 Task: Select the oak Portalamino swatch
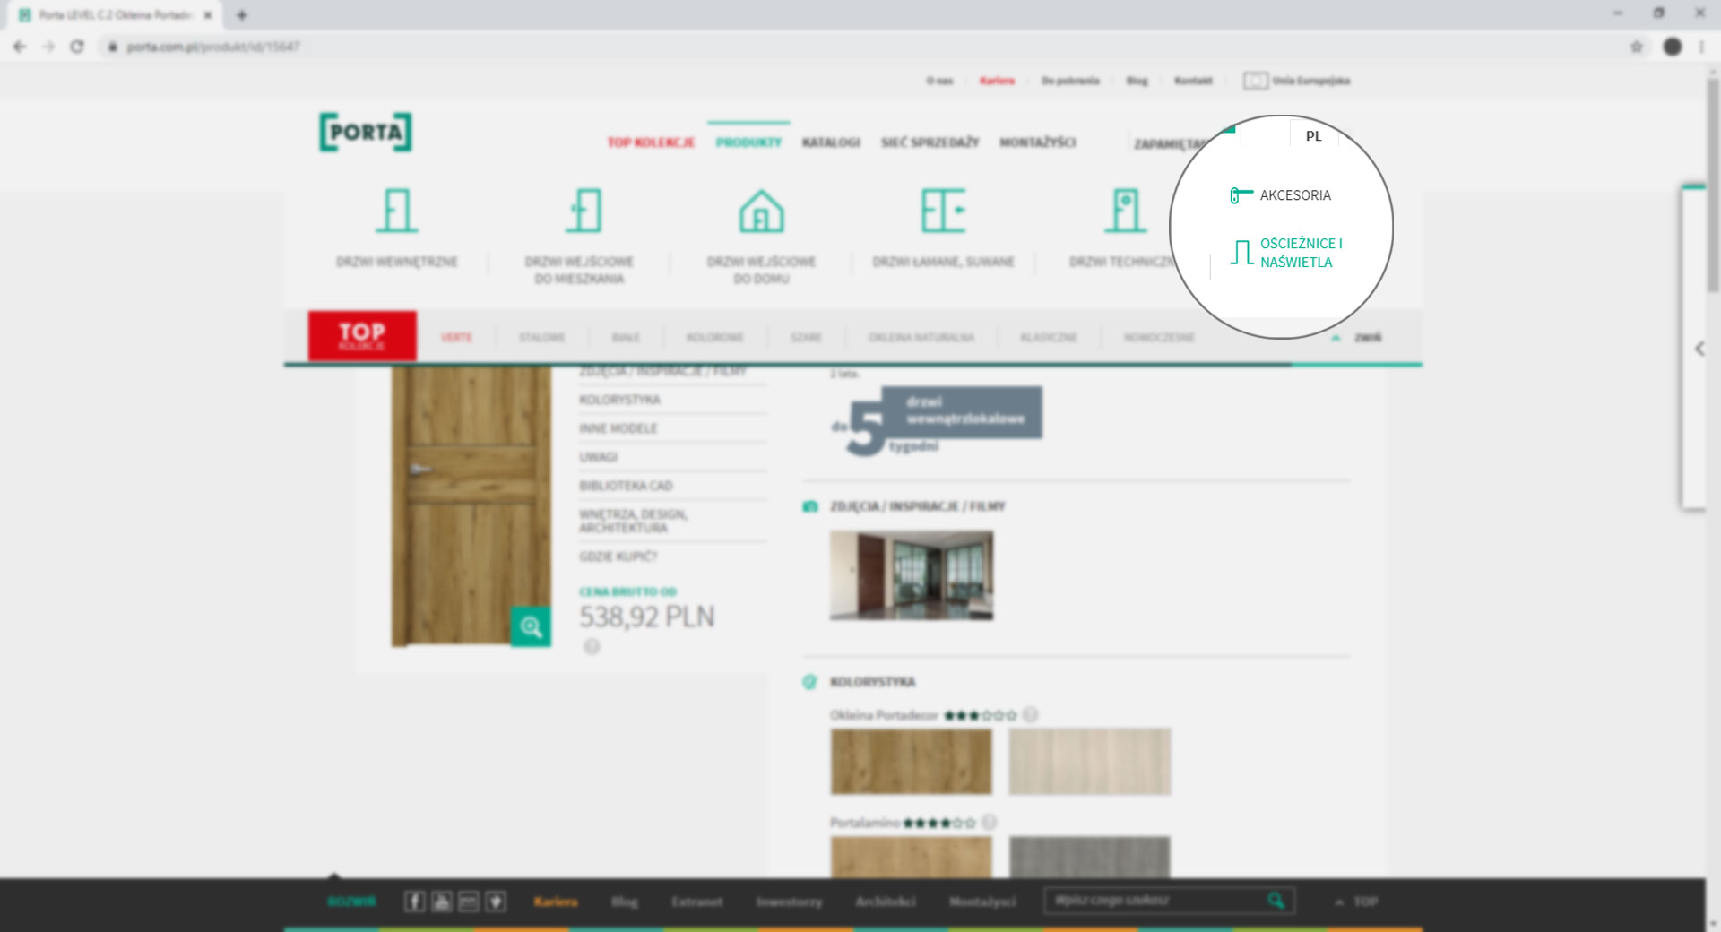click(911, 857)
